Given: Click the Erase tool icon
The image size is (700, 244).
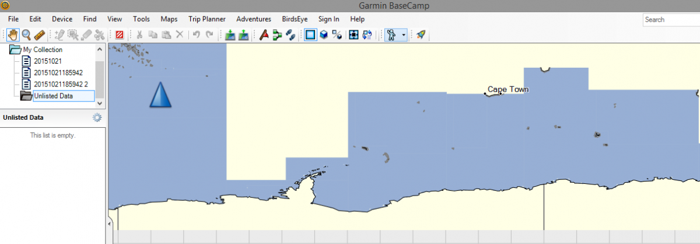Looking at the screenshot, I should 86,34.
